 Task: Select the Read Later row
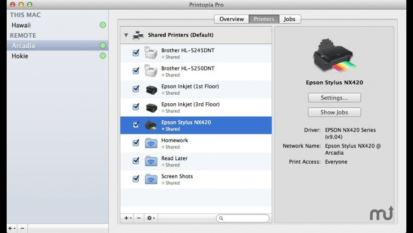[x=196, y=161]
